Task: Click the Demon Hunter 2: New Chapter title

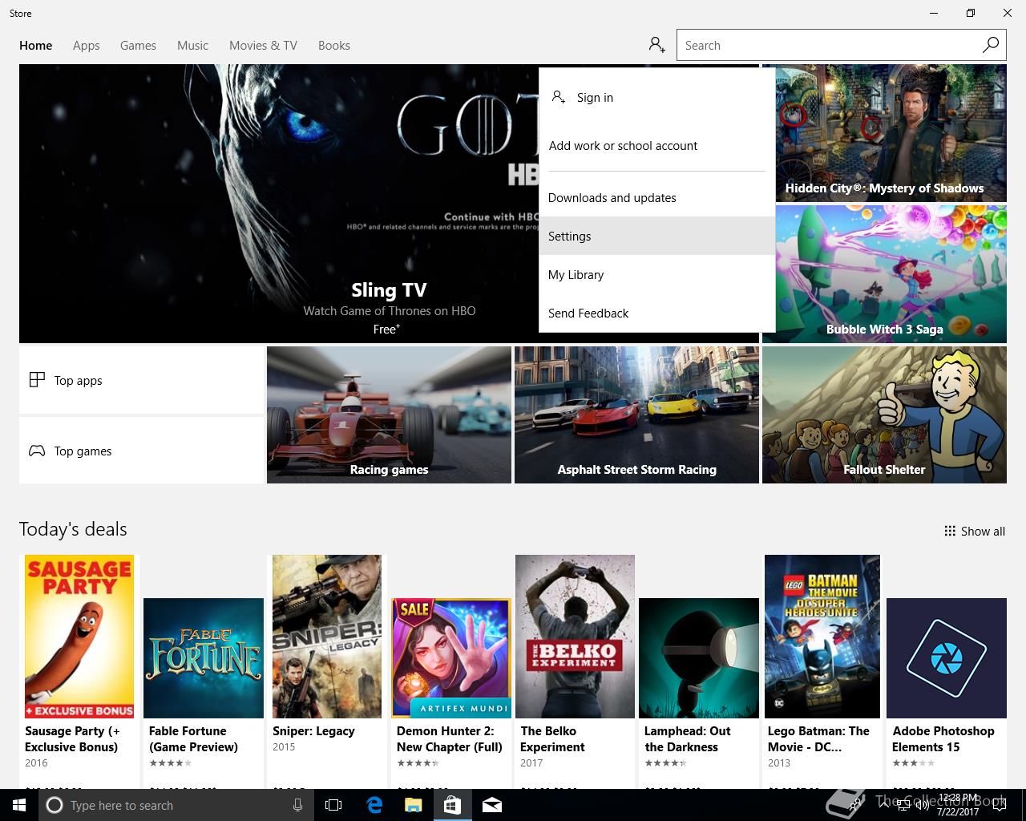Action: (450, 738)
